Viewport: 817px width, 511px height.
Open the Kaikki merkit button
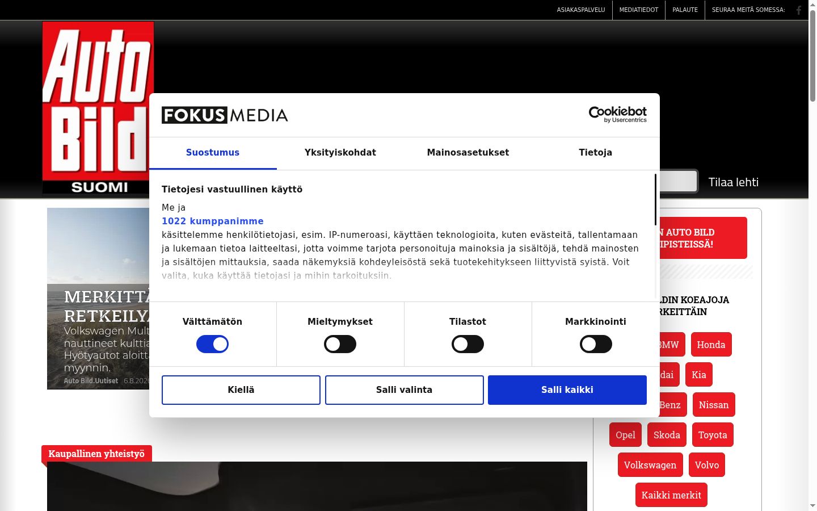point(671,495)
